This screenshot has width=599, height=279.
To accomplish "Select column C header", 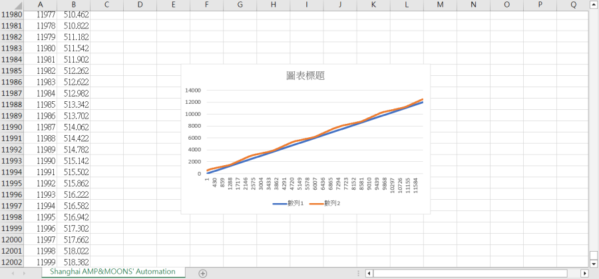I will coord(106,5).
